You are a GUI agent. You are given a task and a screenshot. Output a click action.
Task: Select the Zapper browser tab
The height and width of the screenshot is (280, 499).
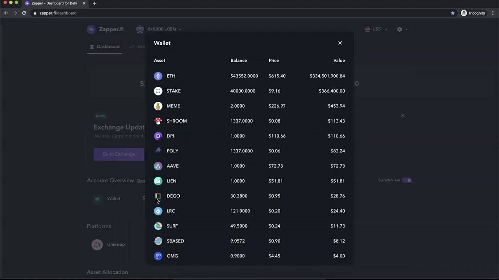pos(53,3)
